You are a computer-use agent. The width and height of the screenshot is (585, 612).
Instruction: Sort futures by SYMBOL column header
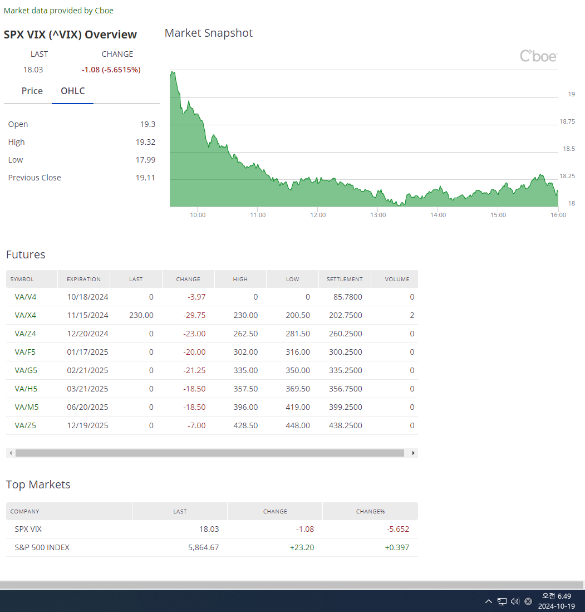tap(32, 280)
